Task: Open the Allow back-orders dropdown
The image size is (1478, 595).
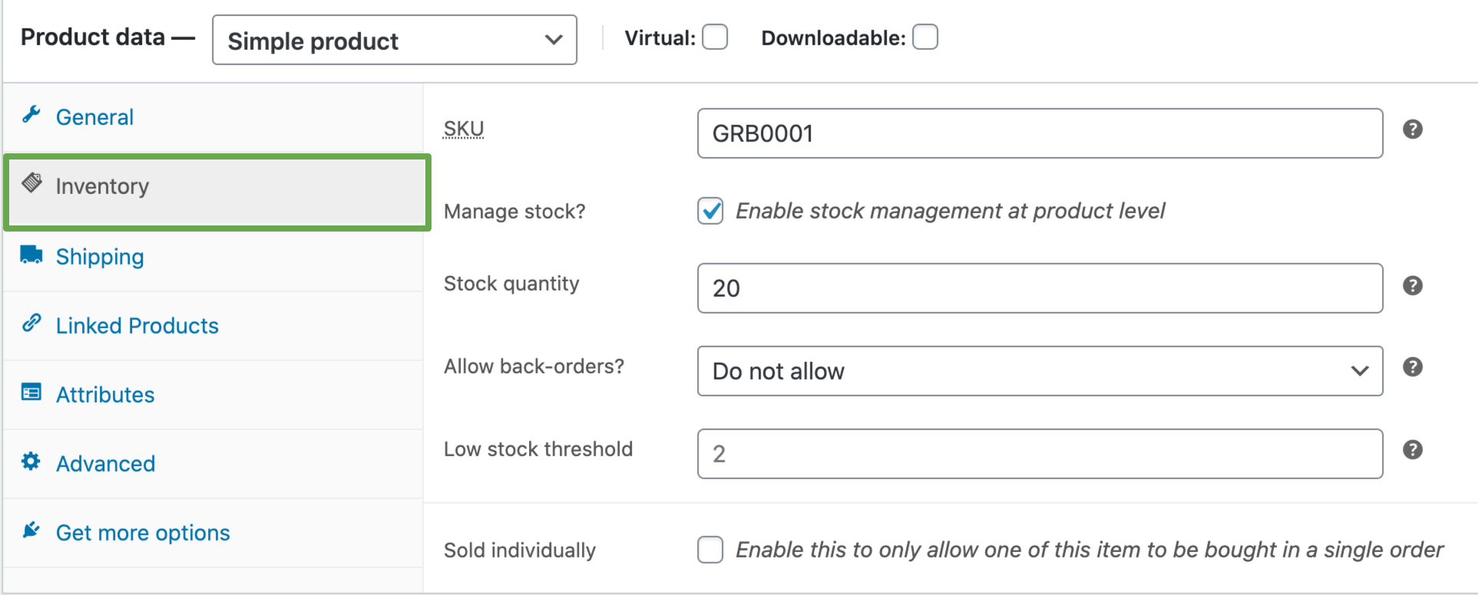Action: [1040, 371]
